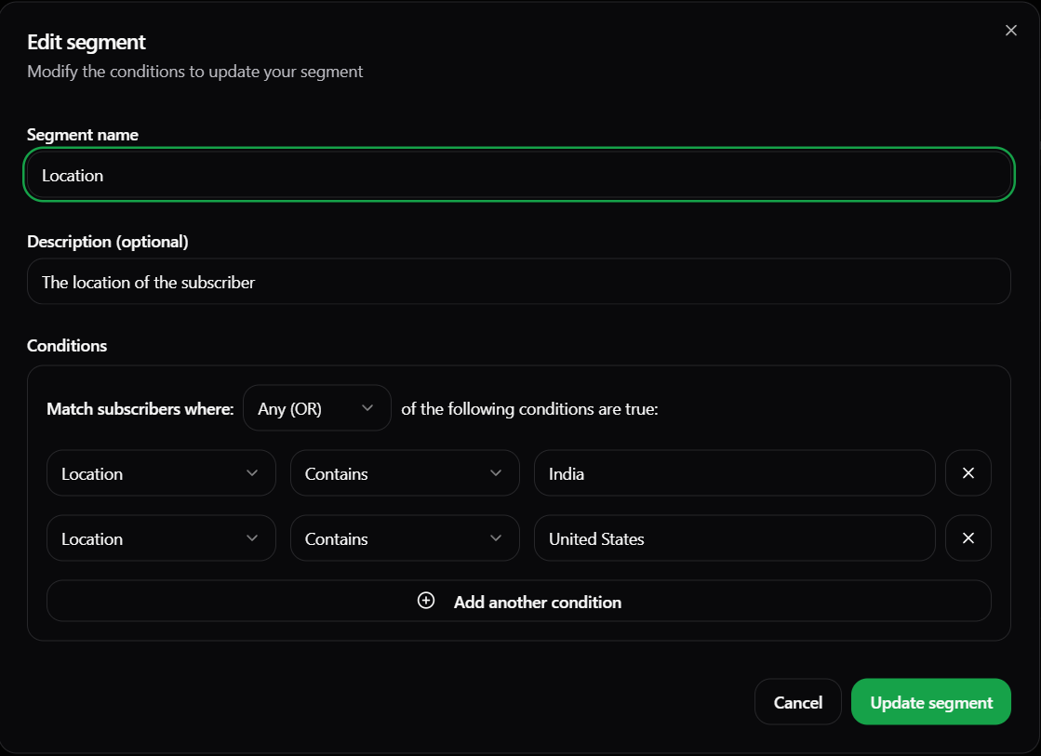Click the Segment name input showing Location
Viewport: 1041px width, 756px height.
coord(518,174)
